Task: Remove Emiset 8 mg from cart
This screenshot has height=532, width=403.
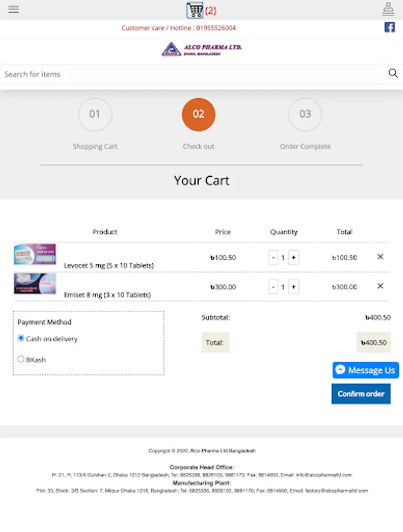Action: 381,286
